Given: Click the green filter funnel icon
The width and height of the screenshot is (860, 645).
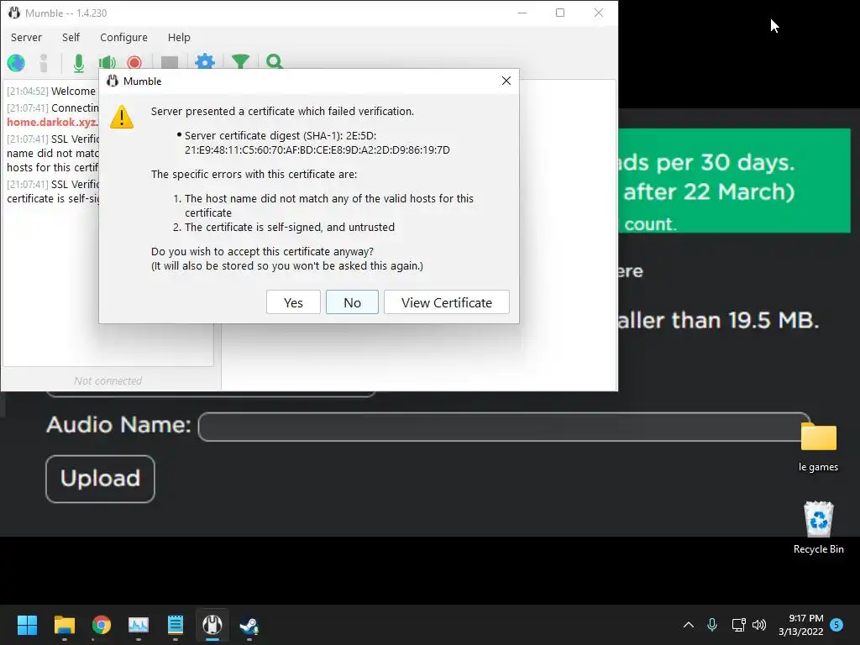Looking at the screenshot, I should pos(240,62).
